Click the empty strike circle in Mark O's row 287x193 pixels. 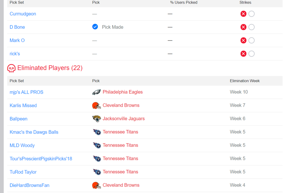pos(251,40)
